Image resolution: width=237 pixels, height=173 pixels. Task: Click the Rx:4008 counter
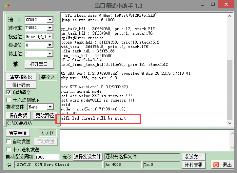coord(123,165)
